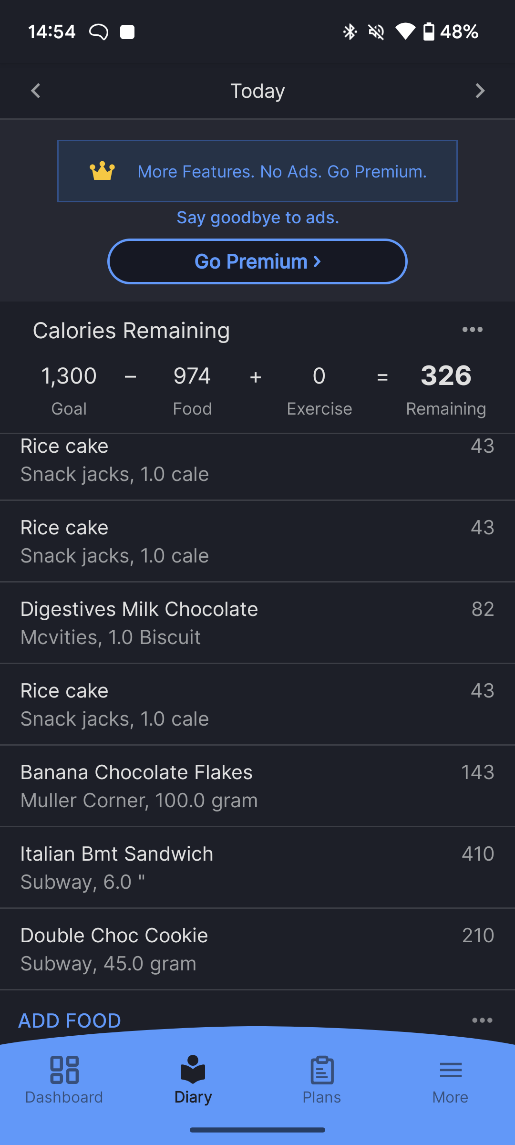Image resolution: width=515 pixels, height=1145 pixels.
Task: Open Digestives Milk Chocolate entry
Action: [257, 623]
